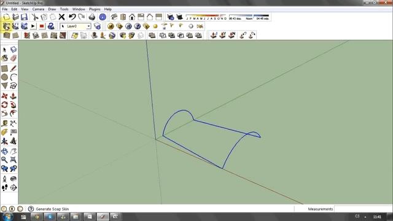
Task: Open the Tools menu
Action: (x=64, y=9)
